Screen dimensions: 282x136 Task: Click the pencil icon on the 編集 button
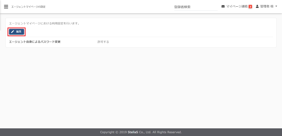(13, 32)
